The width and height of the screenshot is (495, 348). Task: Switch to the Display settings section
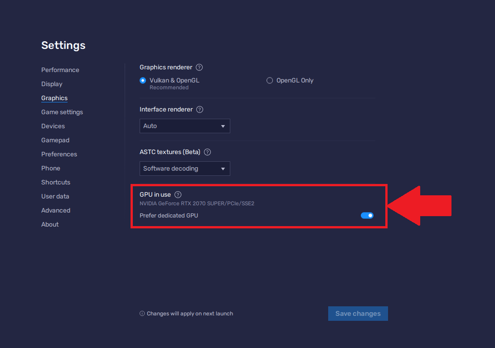(x=52, y=84)
